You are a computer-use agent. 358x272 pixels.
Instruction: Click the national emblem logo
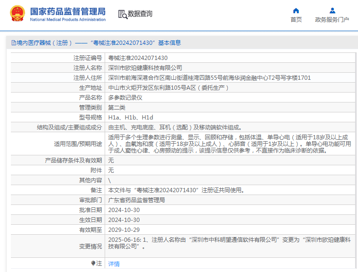pos(18,13)
